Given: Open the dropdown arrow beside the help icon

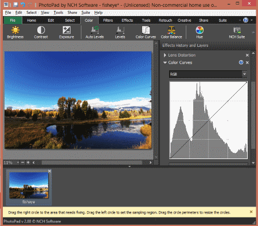Looking at the screenshot, I should (x=252, y=20).
